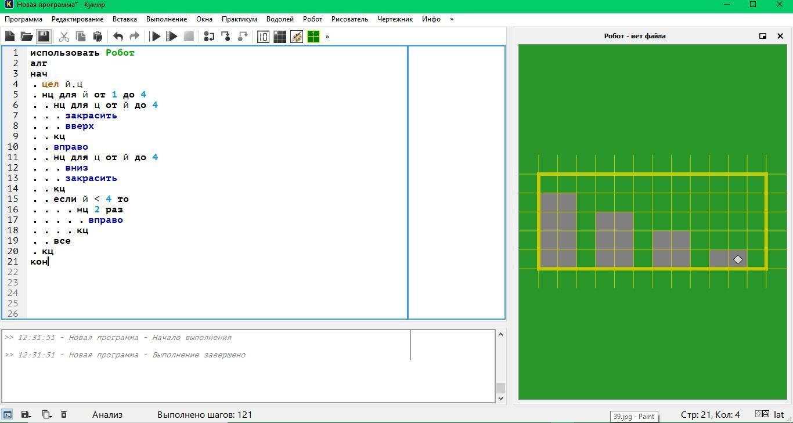Cut the selected text with scissors icon
This screenshot has width=793, height=423.
pos(64,37)
